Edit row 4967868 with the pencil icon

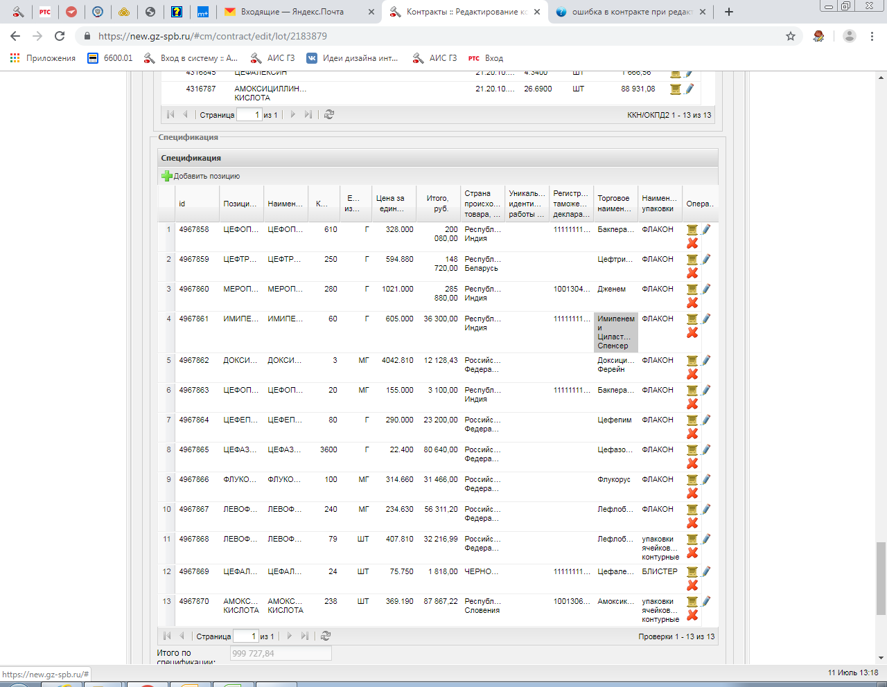[706, 539]
